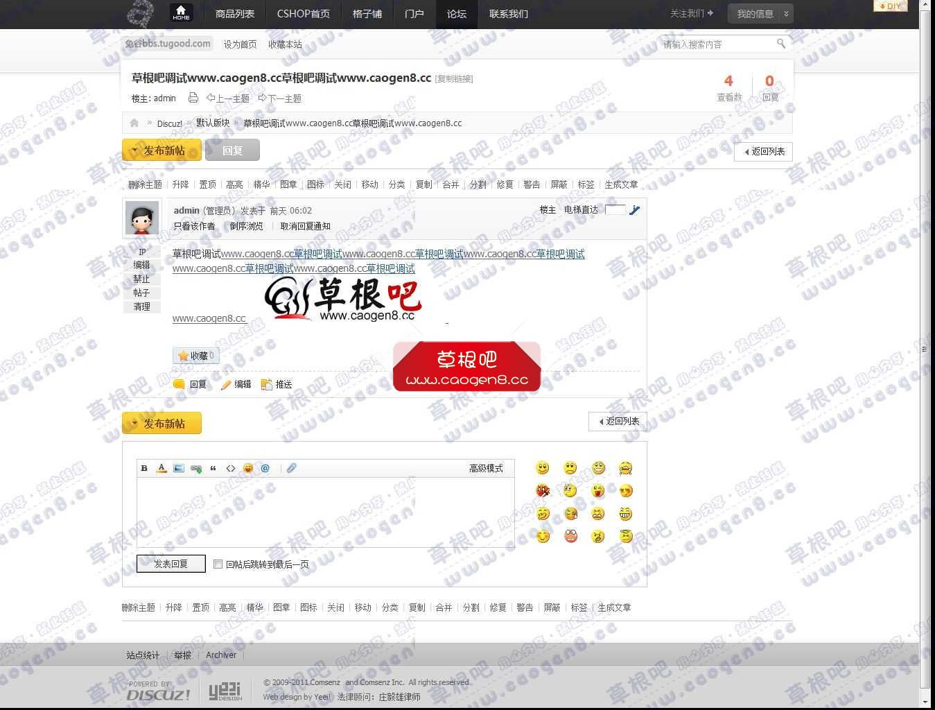Toggle 倒序浏览 reverse post order
This screenshot has width=935, height=710.
pyautogui.click(x=247, y=226)
